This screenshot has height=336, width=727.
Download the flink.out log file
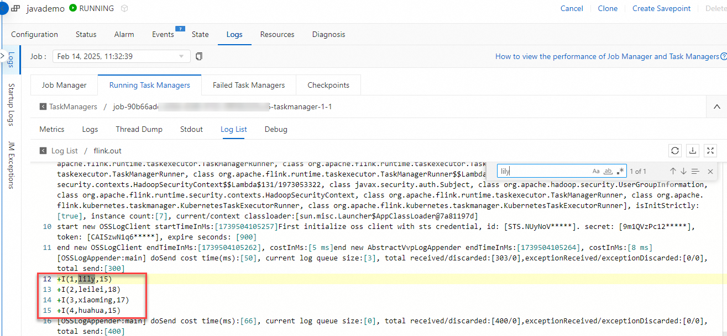[x=693, y=151]
